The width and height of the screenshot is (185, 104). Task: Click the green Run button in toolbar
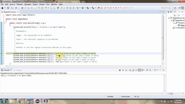coord(83,8)
